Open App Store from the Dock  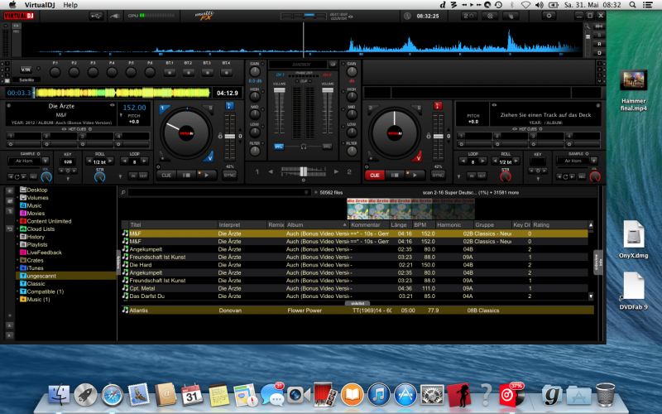405,395
